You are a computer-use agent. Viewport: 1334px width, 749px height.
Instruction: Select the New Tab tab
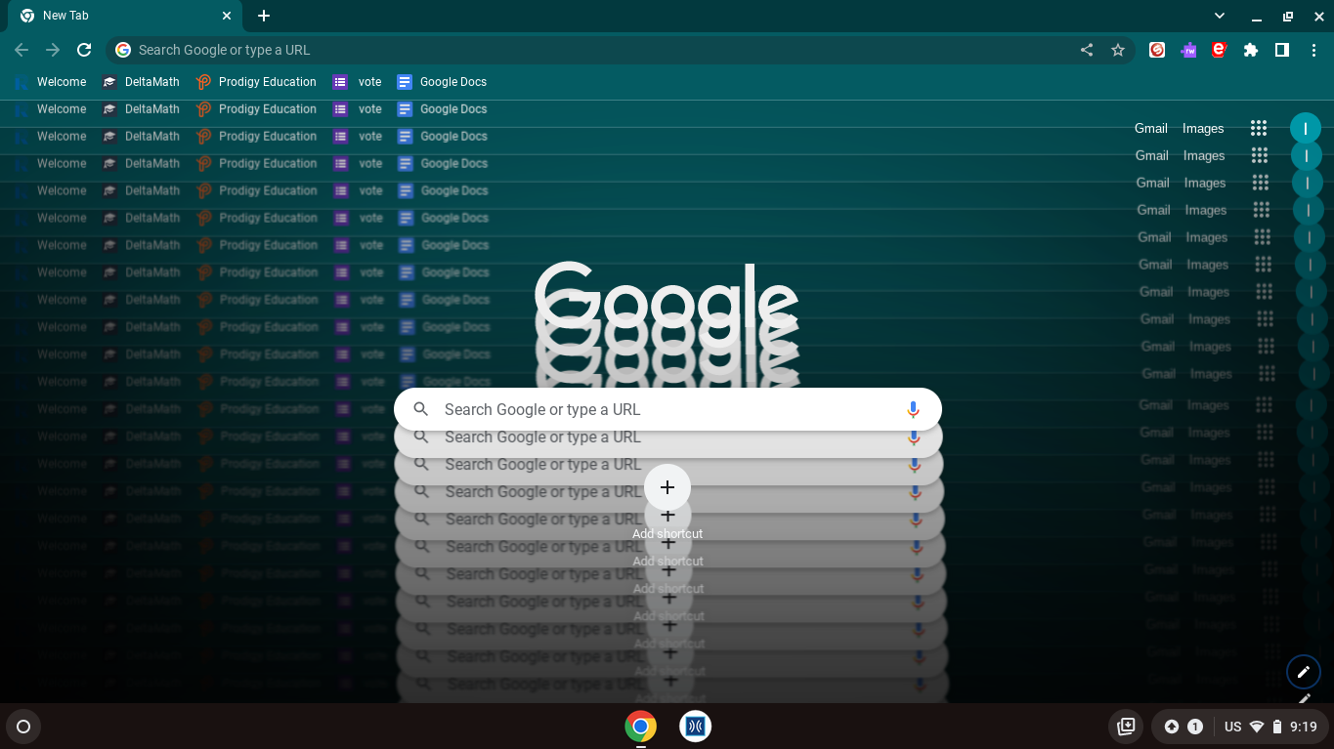tap(125, 16)
